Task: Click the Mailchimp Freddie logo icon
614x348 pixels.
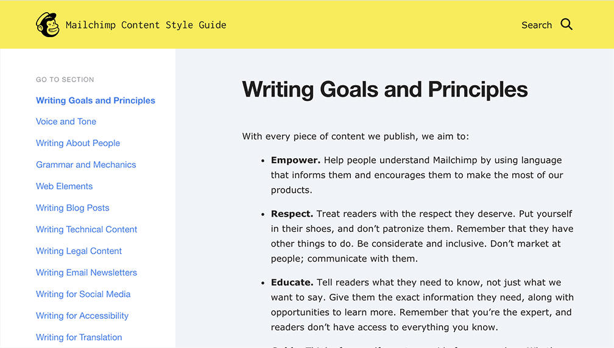Action: 48,24
